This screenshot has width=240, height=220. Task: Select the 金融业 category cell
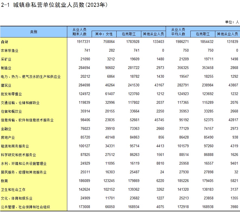pos(6,129)
